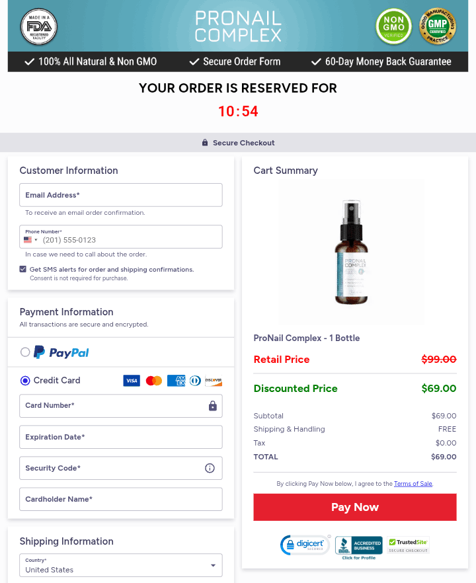Focus the Expiration Date field
This screenshot has height=583, width=476.
click(x=121, y=437)
